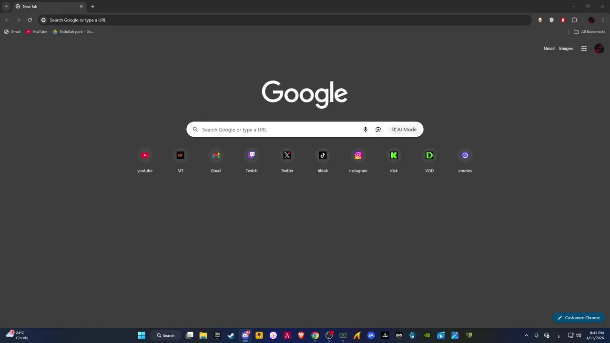Open File Explorer from taskbar

203,335
